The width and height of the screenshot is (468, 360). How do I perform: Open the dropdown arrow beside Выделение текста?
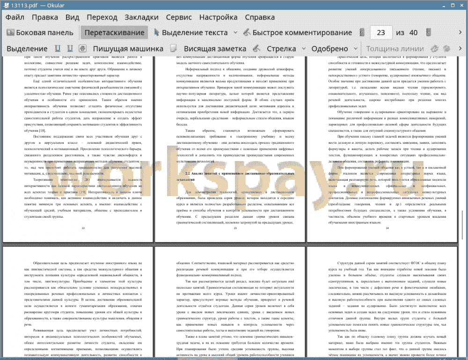click(235, 33)
